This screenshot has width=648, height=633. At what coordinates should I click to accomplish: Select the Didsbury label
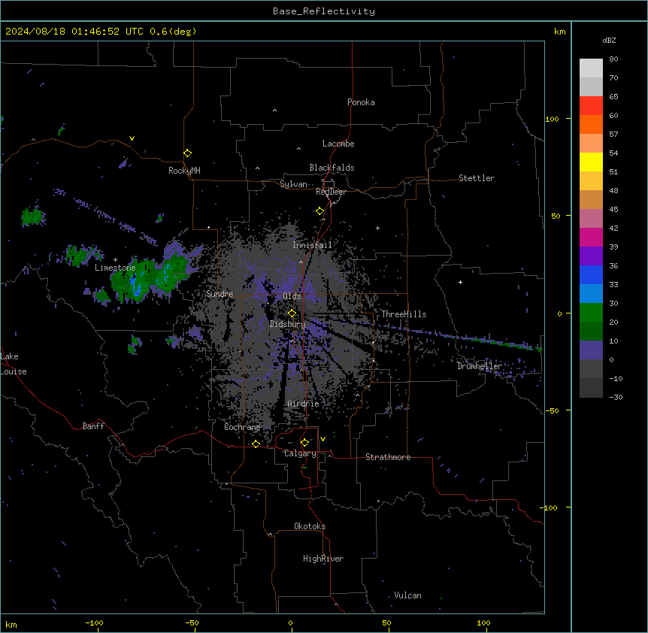288,324
